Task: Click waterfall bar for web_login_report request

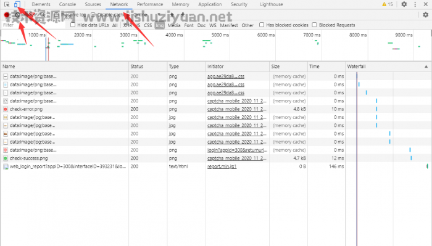Action: [427, 166]
